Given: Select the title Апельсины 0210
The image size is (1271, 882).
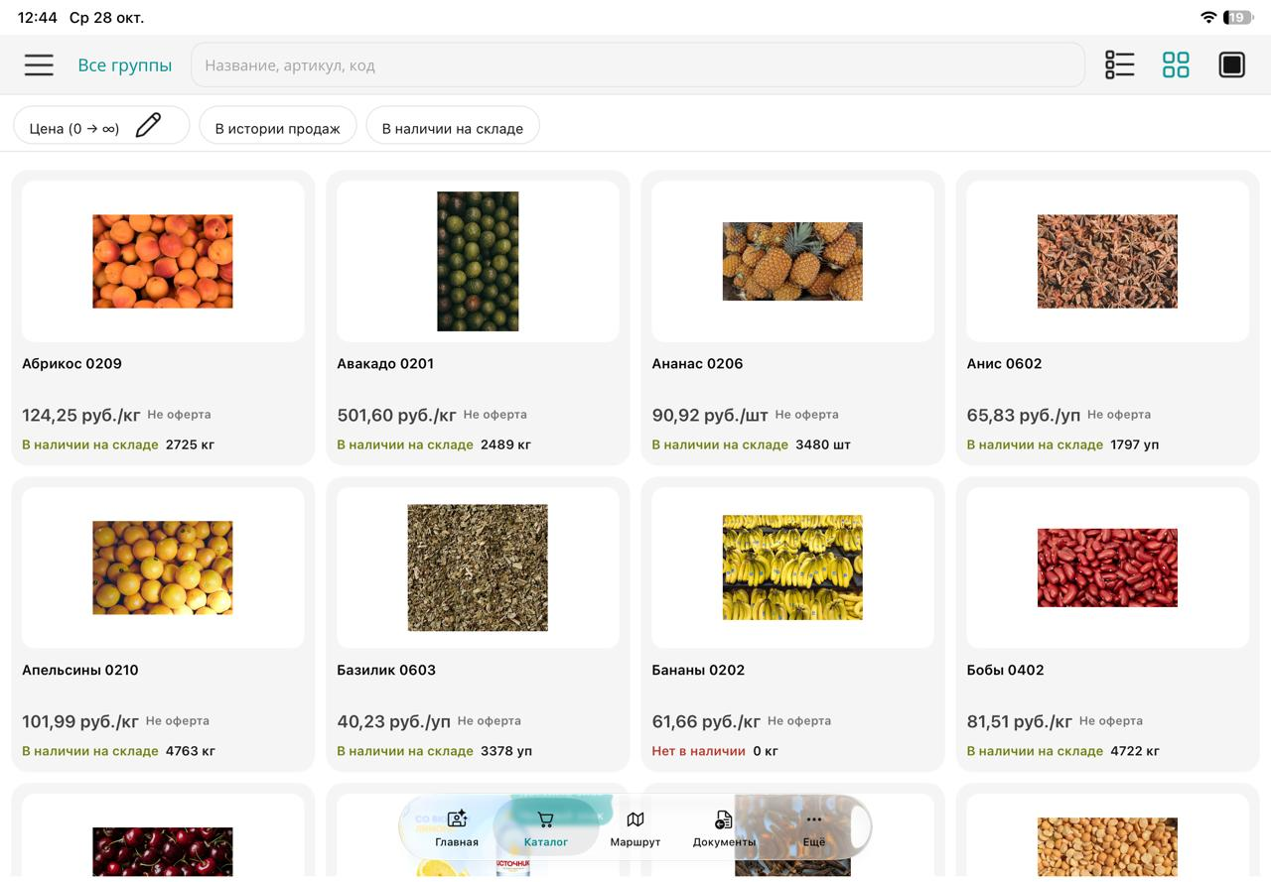Looking at the screenshot, I should point(80,670).
